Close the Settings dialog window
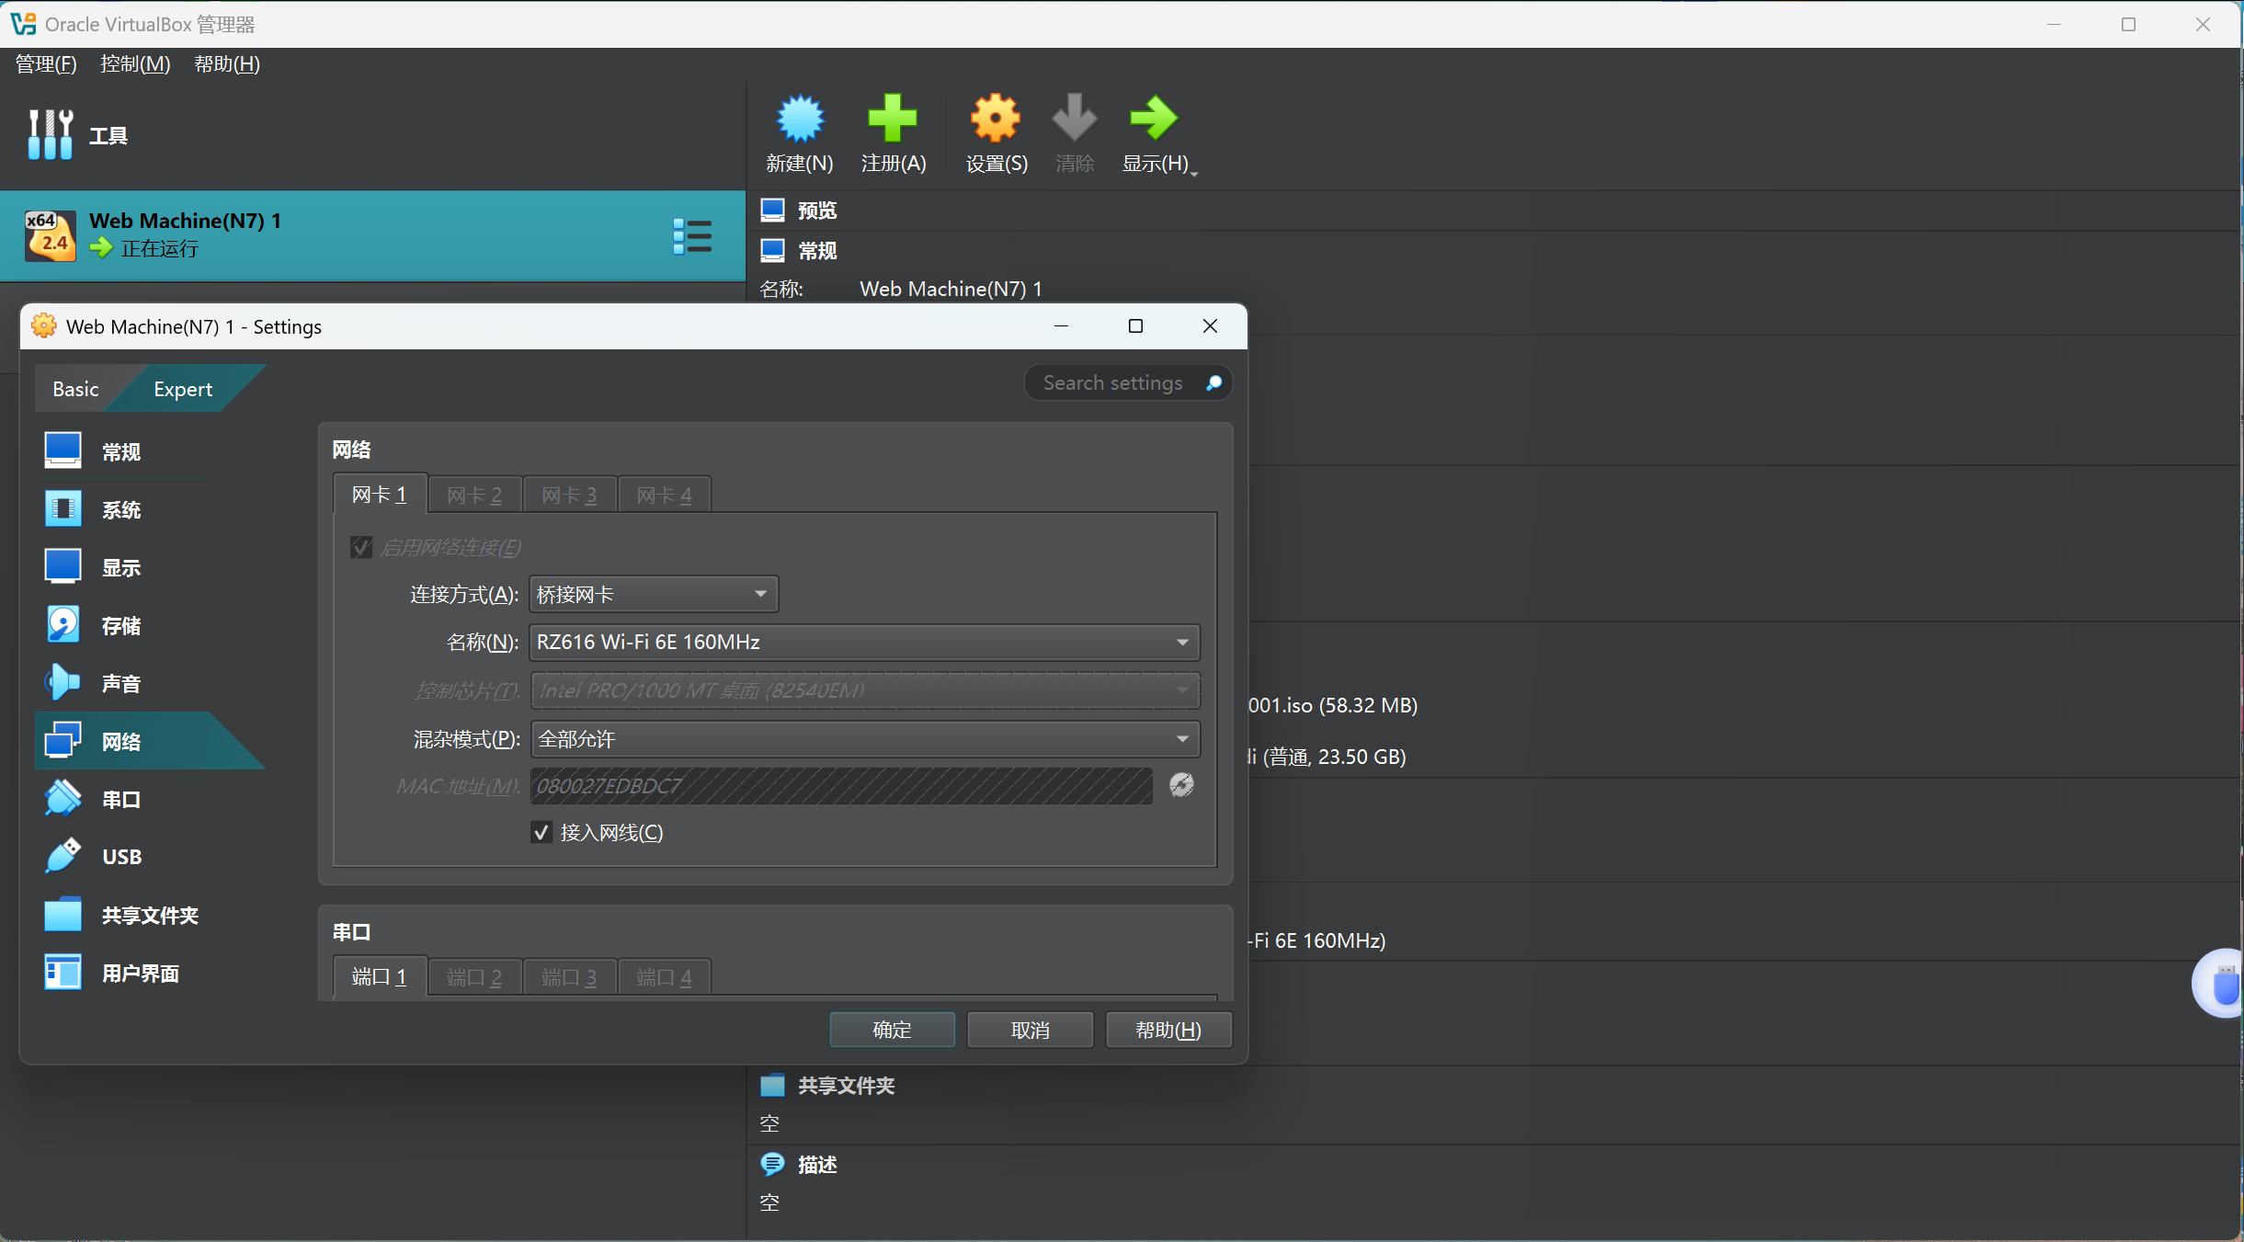The image size is (2244, 1242). 1210,326
